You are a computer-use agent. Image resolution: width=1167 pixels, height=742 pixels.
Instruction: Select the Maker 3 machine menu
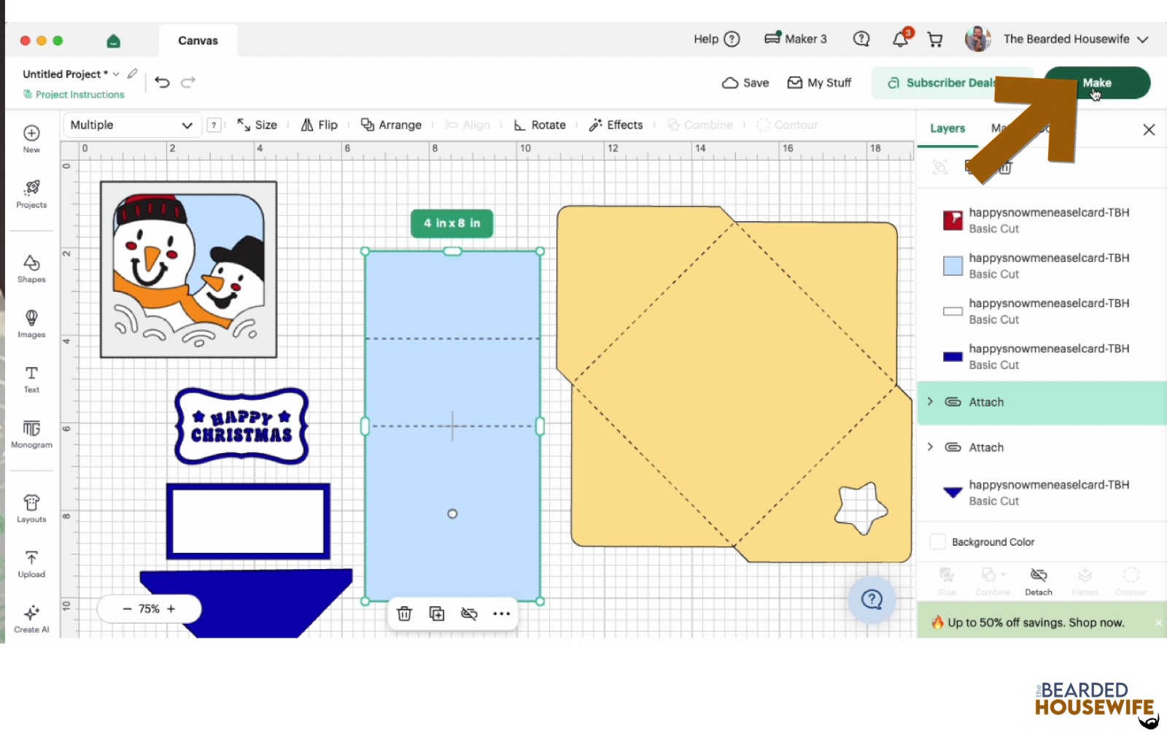[x=796, y=39]
